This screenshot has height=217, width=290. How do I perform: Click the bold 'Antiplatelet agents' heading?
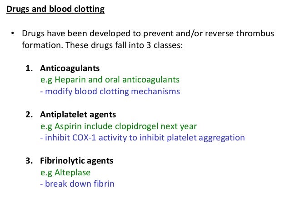78,115
